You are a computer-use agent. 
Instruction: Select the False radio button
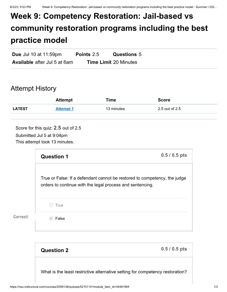(x=51, y=218)
